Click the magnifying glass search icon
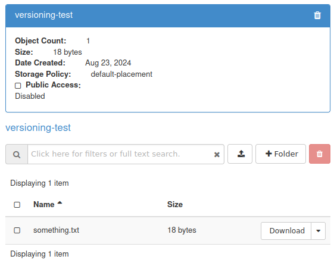334x275 pixels. (x=17, y=154)
